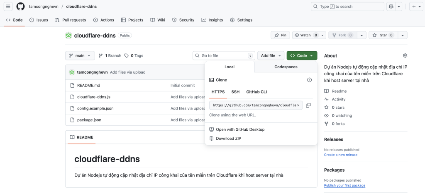Open the Copilot icon in header
This screenshot has height=194, width=425.
391,7
